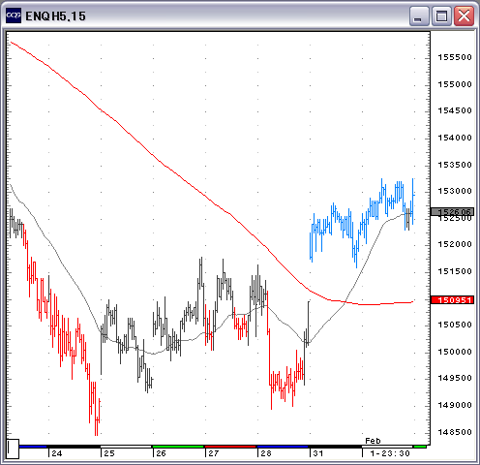Viewport: 480px width, 465px height.
Task: Select the gray 152606 last price box
Action: tap(452, 212)
